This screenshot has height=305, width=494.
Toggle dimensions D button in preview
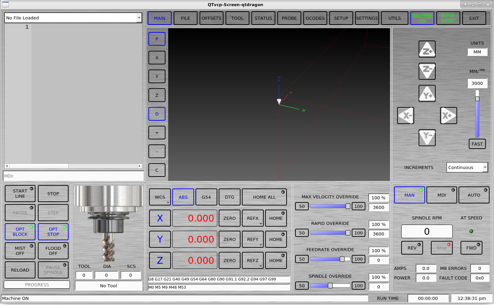coord(157,114)
